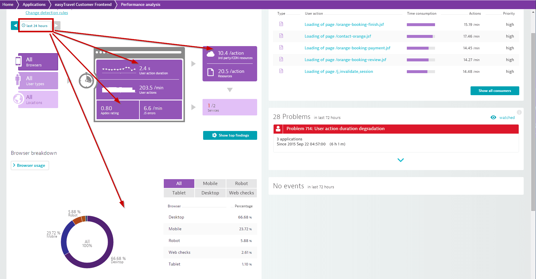
Task: Click the info icon in Problems panel
Action: pos(519,112)
